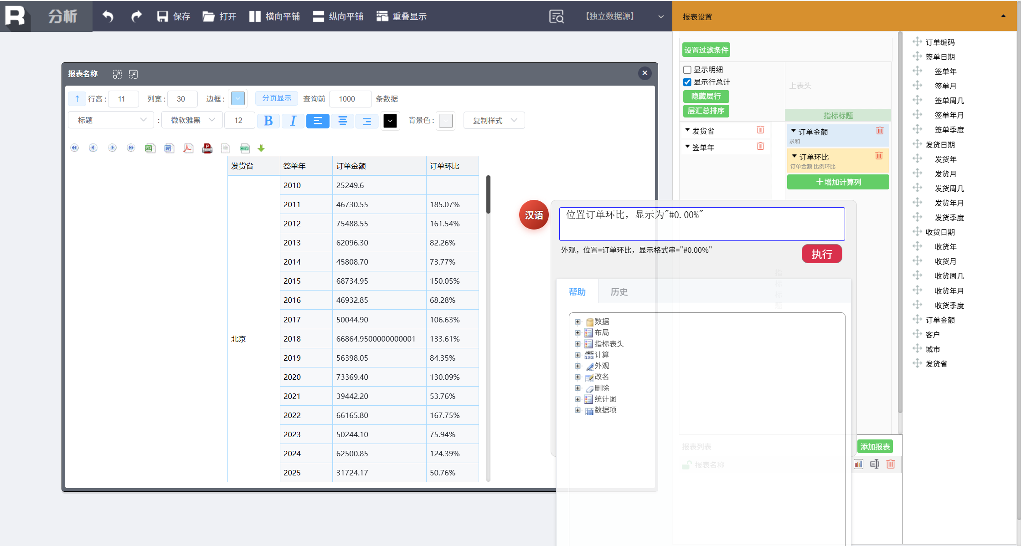Enable the 显示明细 checkbox
This screenshot has width=1021, height=546.
click(687, 70)
